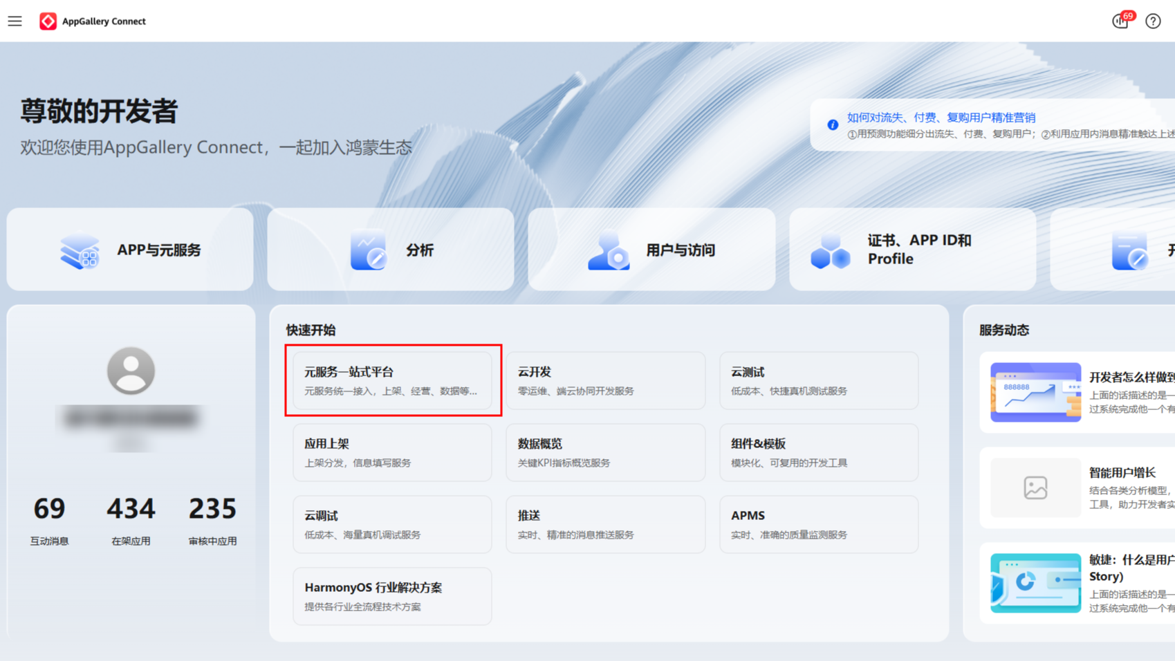Screen dimensions: 1175x661
Task: Click the 分析 chart icon
Action: [x=369, y=250]
